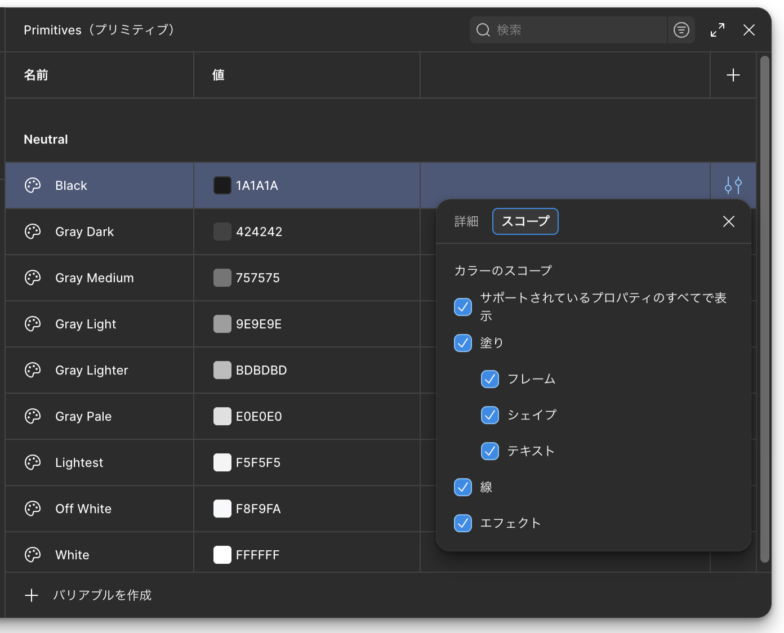The image size is (784, 633).
Task: Uncheck サポートされているプロパティのすべてで表示 checkbox
Action: pyautogui.click(x=463, y=307)
